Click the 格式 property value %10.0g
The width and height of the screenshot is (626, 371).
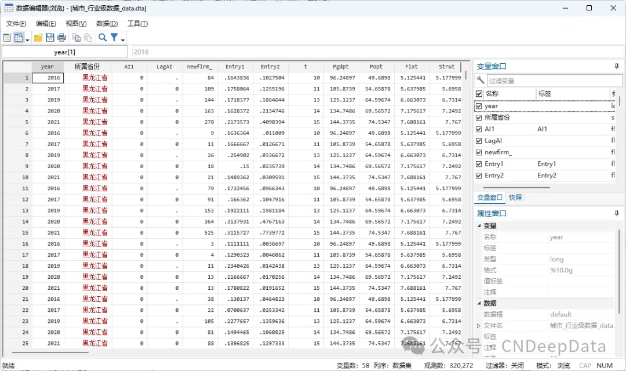561,270
